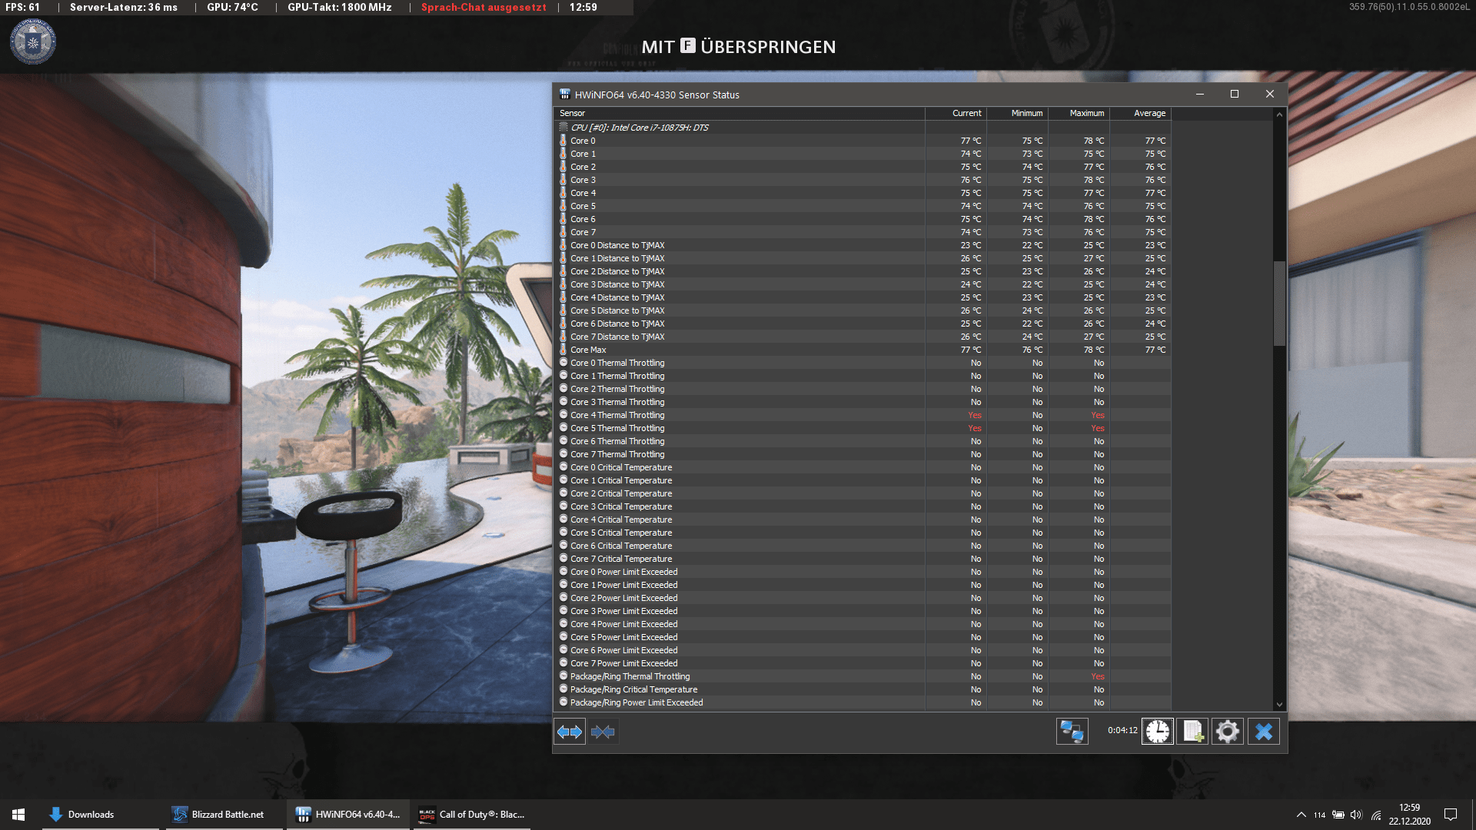
Task: Select Core 0 Thermal Throttling row
Action: tap(863, 363)
